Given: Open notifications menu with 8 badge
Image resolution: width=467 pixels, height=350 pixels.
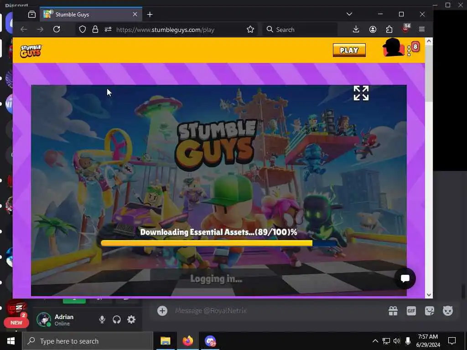Looking at the screenshot, I should (x=413, y=48).
